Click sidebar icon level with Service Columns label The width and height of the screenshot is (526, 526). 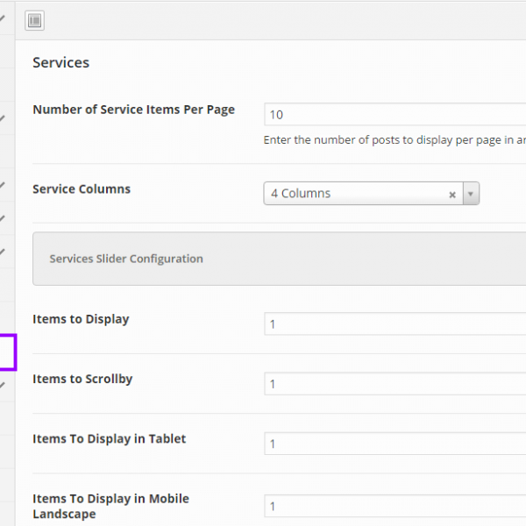(4, 186)
